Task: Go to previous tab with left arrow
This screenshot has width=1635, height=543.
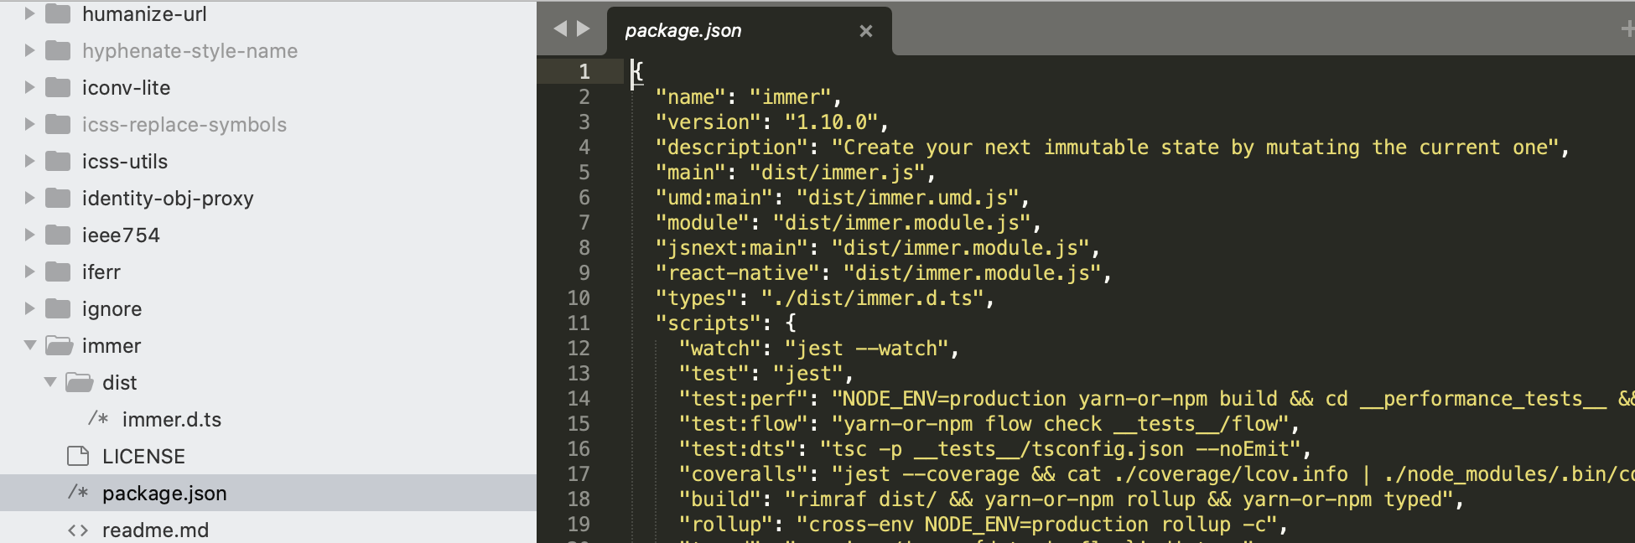Action: [560, 28]
